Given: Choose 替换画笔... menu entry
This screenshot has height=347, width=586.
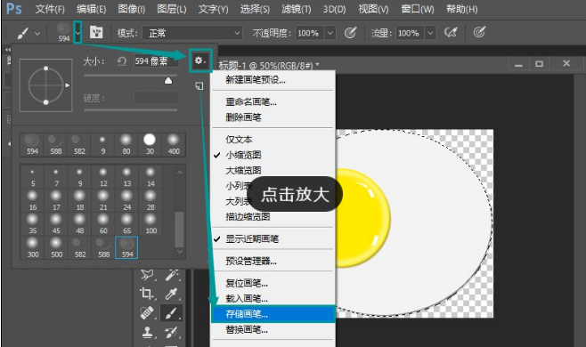Looking at the screenshot, I should point(247,330).
